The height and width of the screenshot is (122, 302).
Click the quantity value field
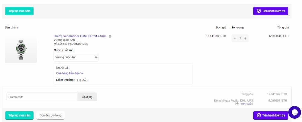[240, 38]
